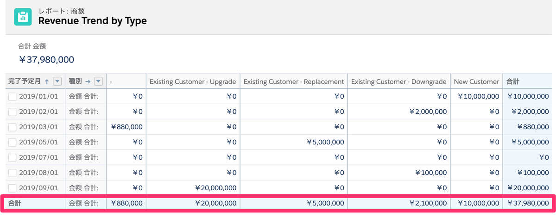Screen dimensions: 556x224
Task: Click the New Customer column header
Action: [x=476, y=81]
